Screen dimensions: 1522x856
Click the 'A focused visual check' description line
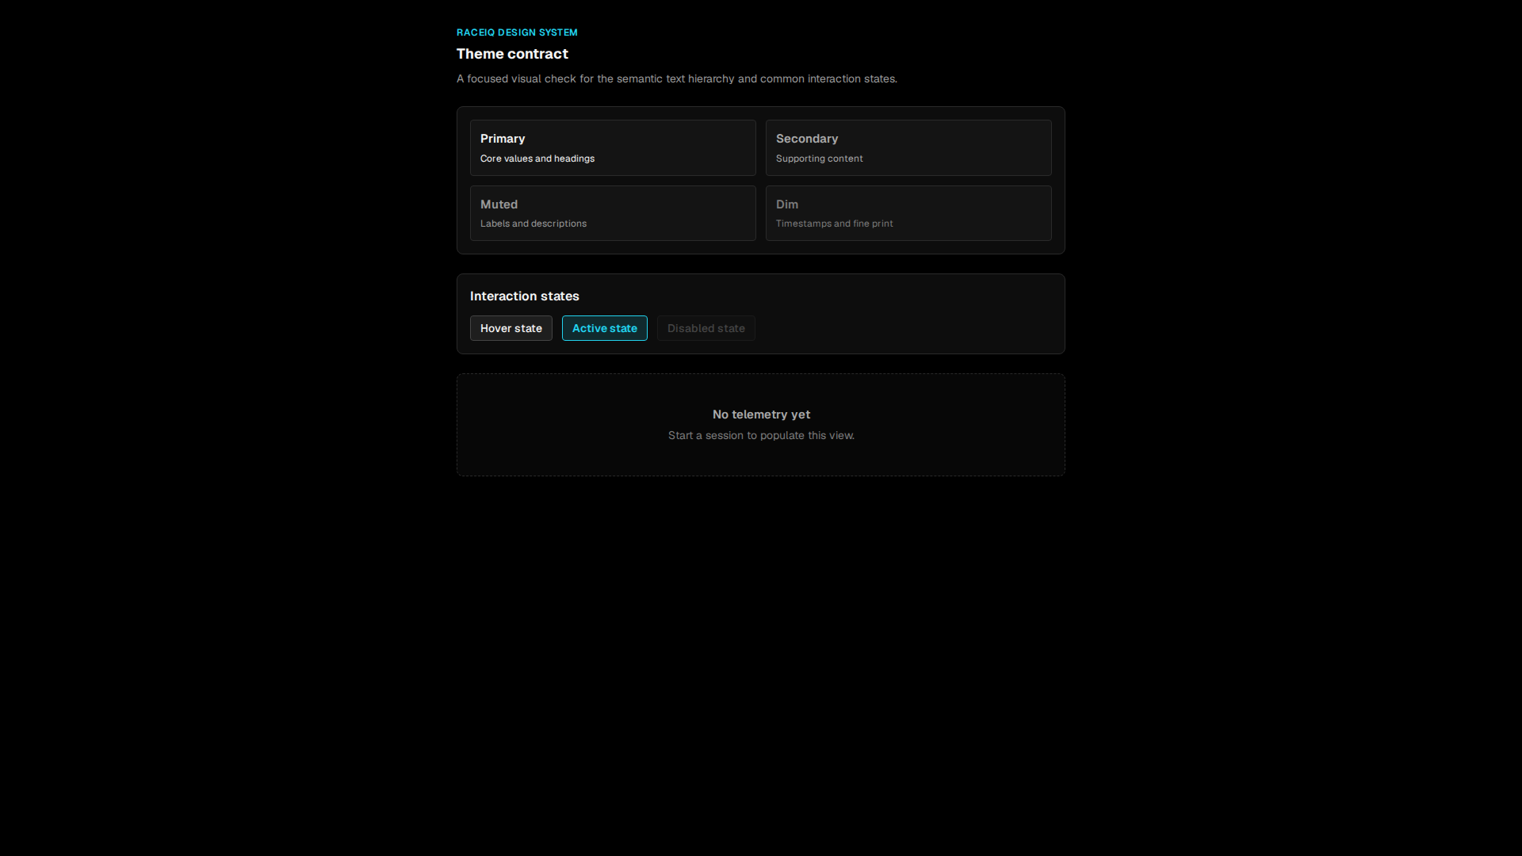coord(677,78)
